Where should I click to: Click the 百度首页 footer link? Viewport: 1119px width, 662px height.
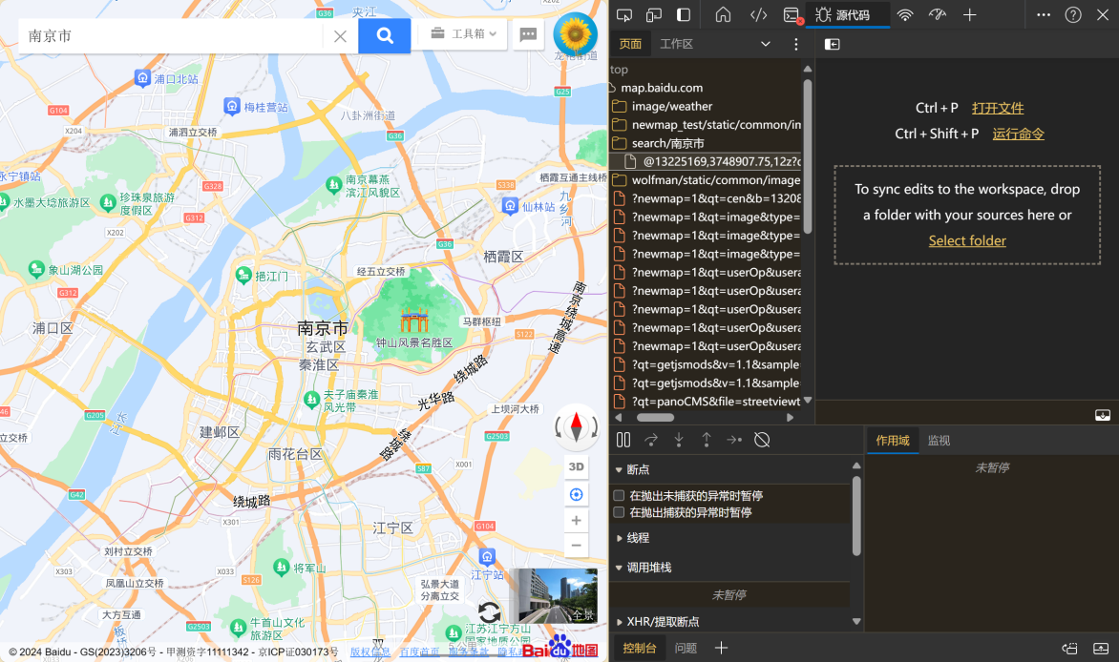[x=420, y=652]
